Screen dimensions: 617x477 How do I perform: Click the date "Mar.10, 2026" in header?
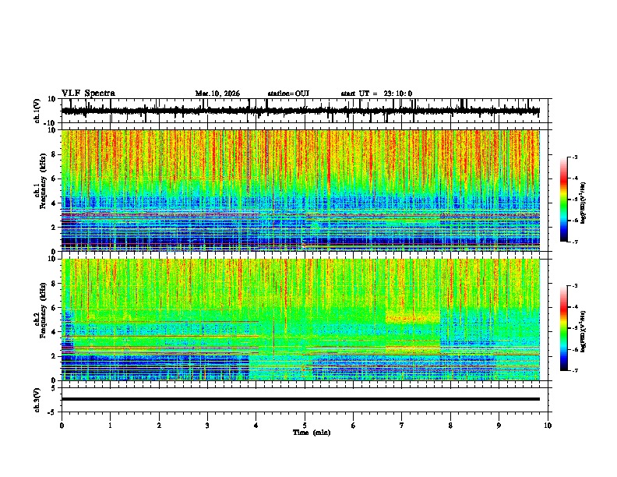point(217,94)
